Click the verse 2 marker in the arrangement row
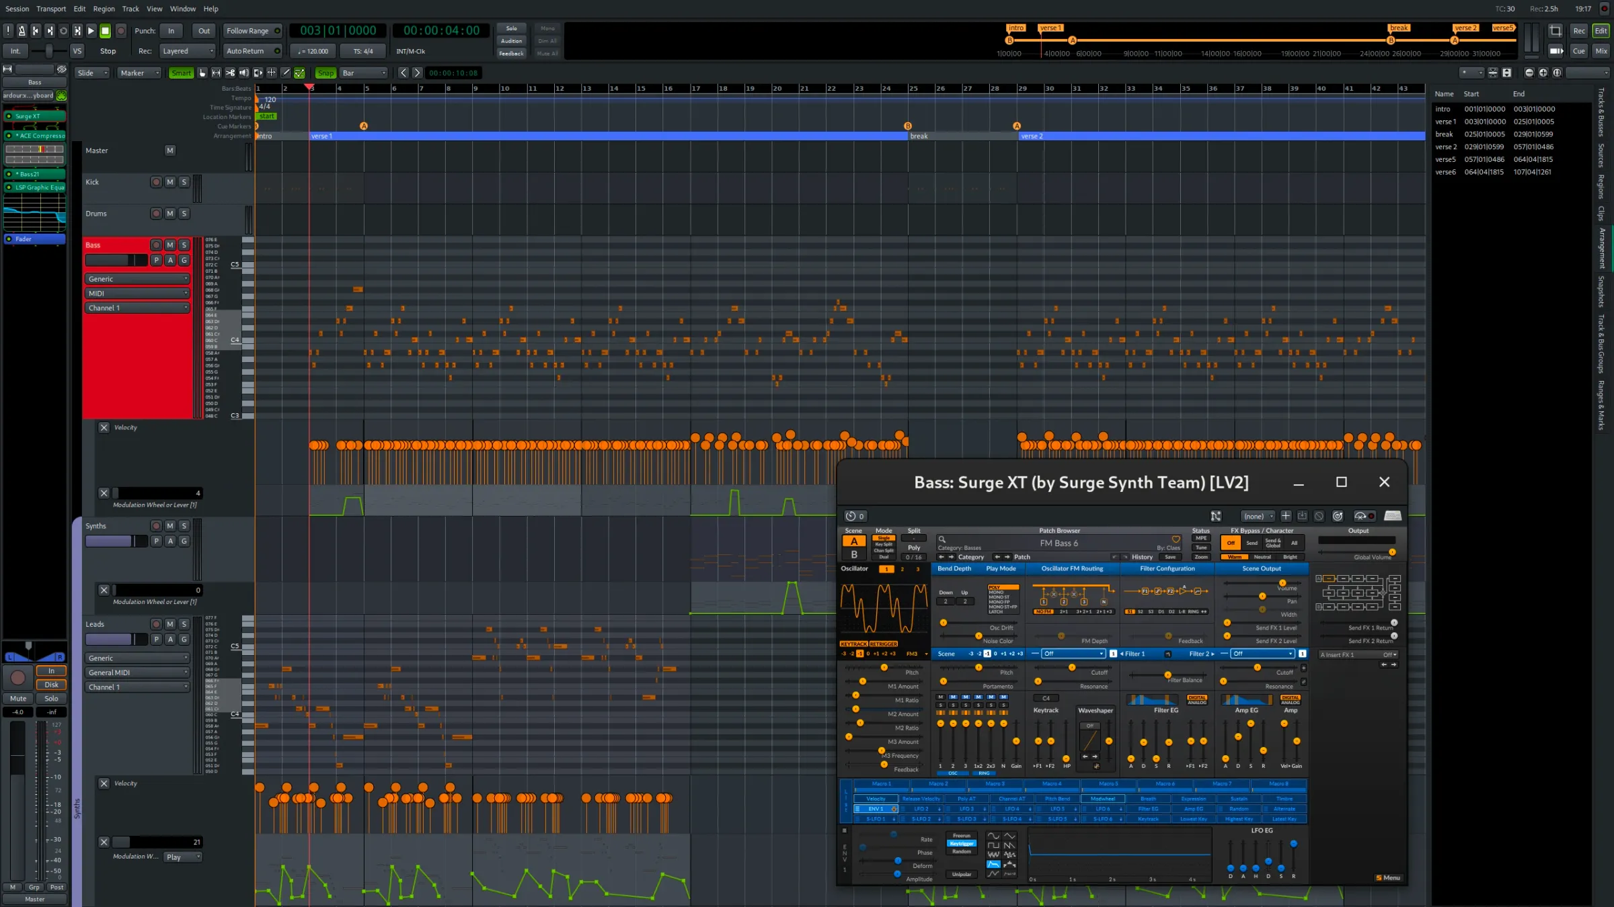The width and height of the screenshot is (1614, 907). pyautogui.click(x=1032, y=136)
